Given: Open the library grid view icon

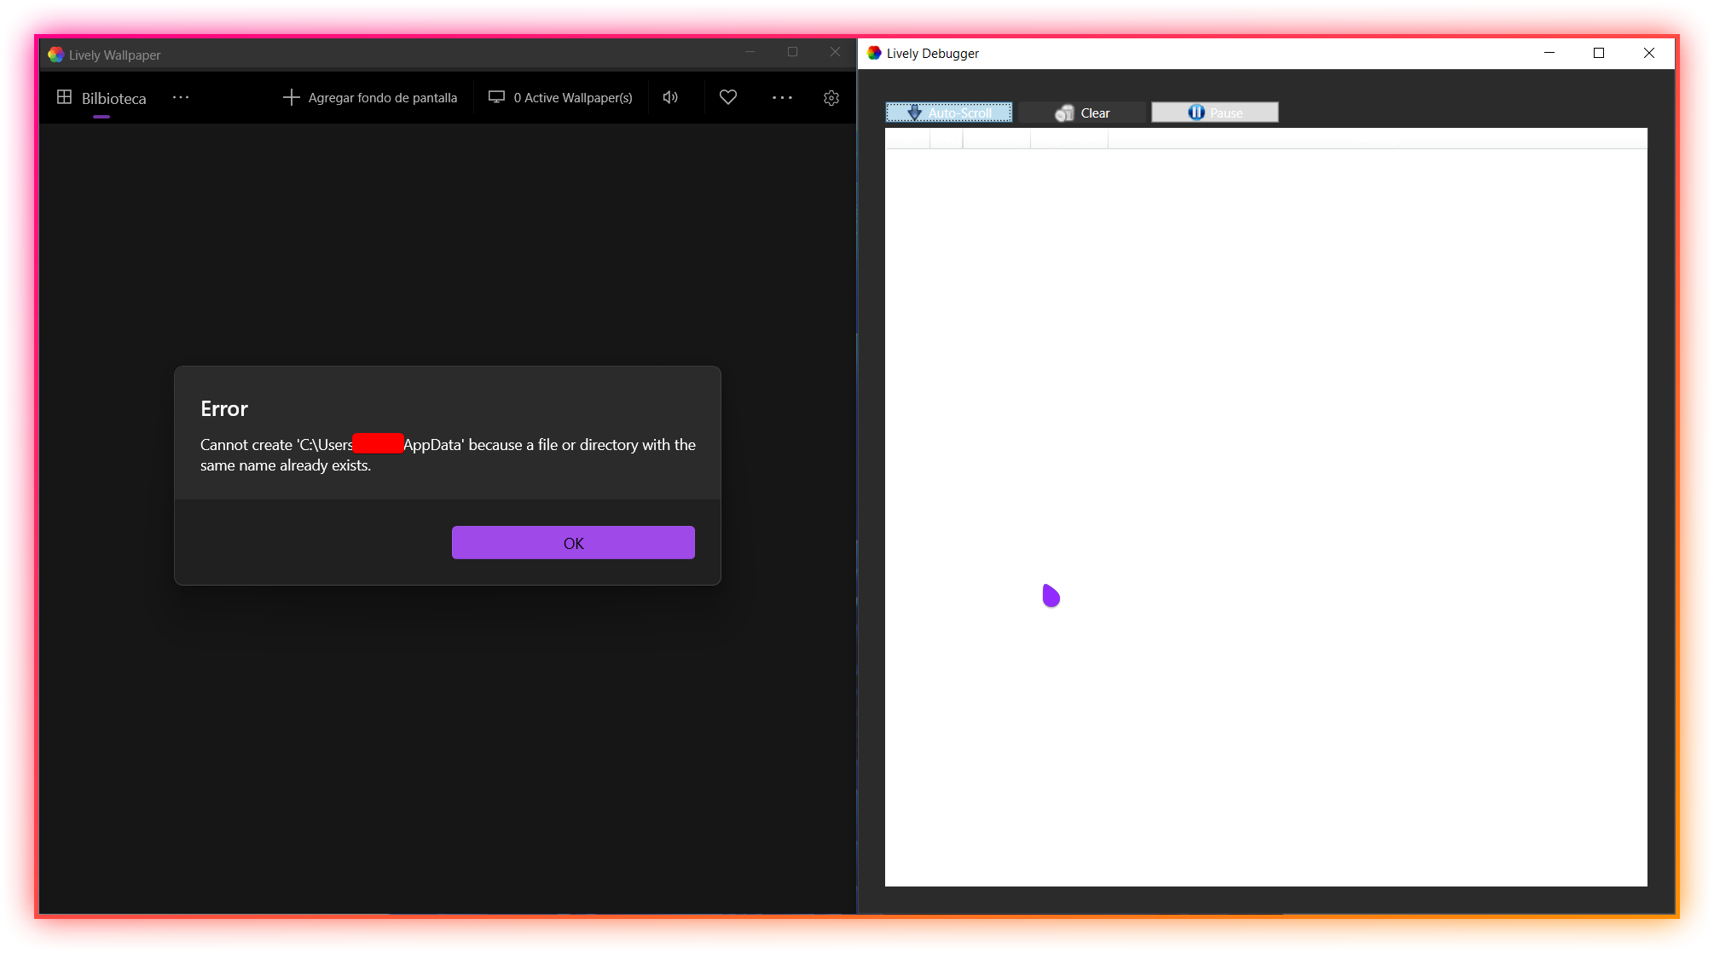Looking at the screenshot, I should point(64,97).
